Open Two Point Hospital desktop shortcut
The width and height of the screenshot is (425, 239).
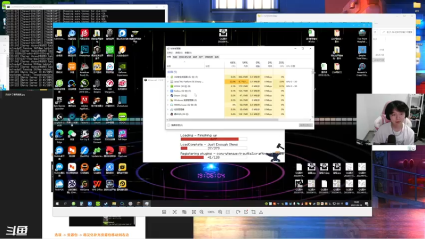(362, 36)
